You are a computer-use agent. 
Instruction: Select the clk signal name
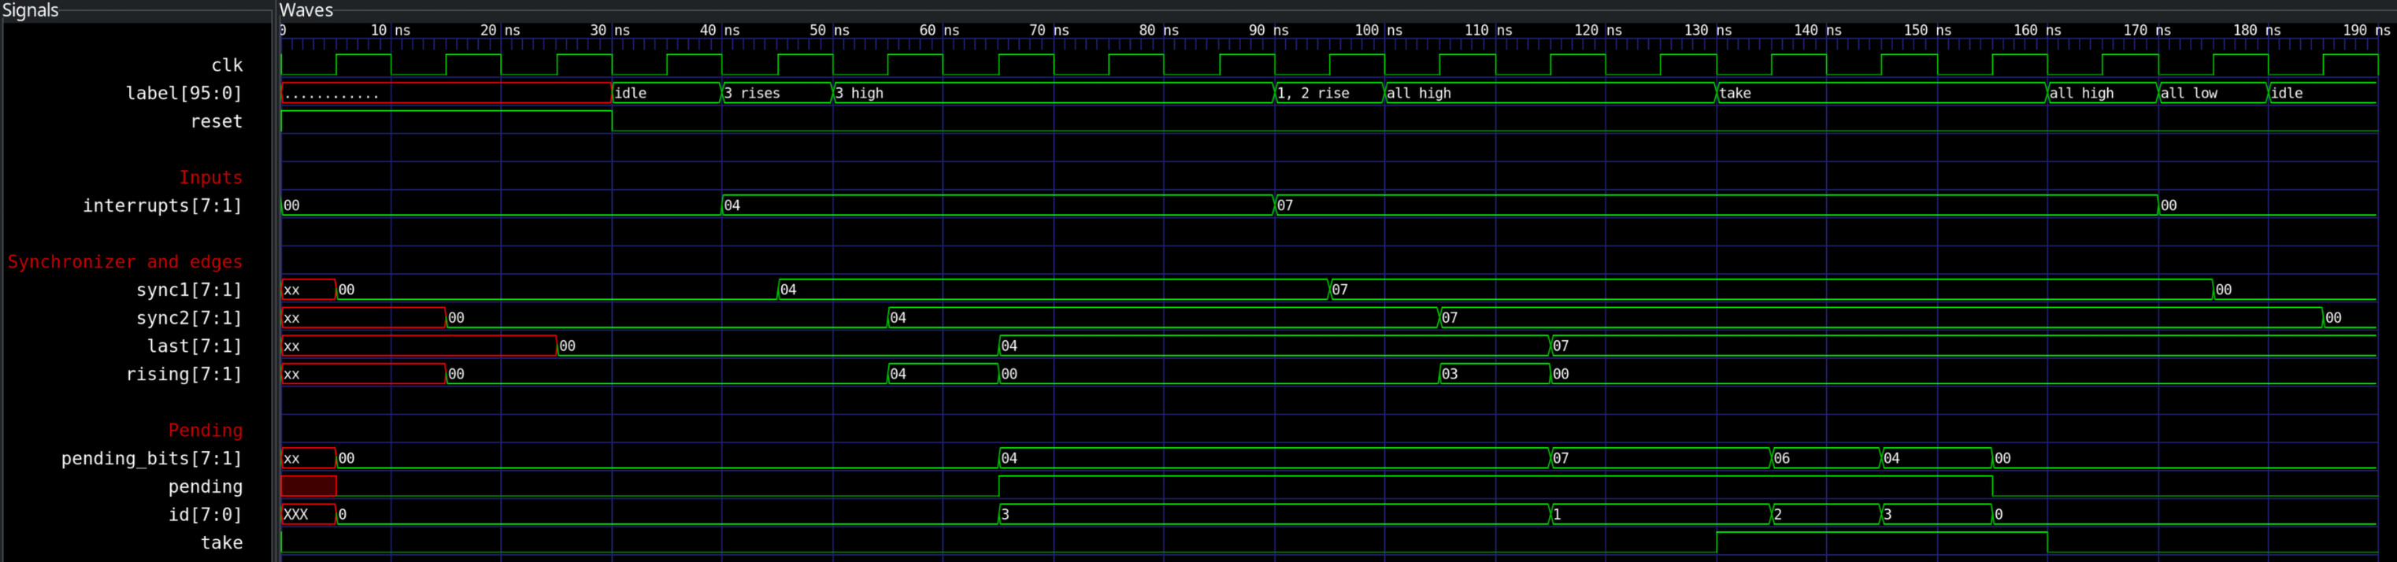coord(226,65)
